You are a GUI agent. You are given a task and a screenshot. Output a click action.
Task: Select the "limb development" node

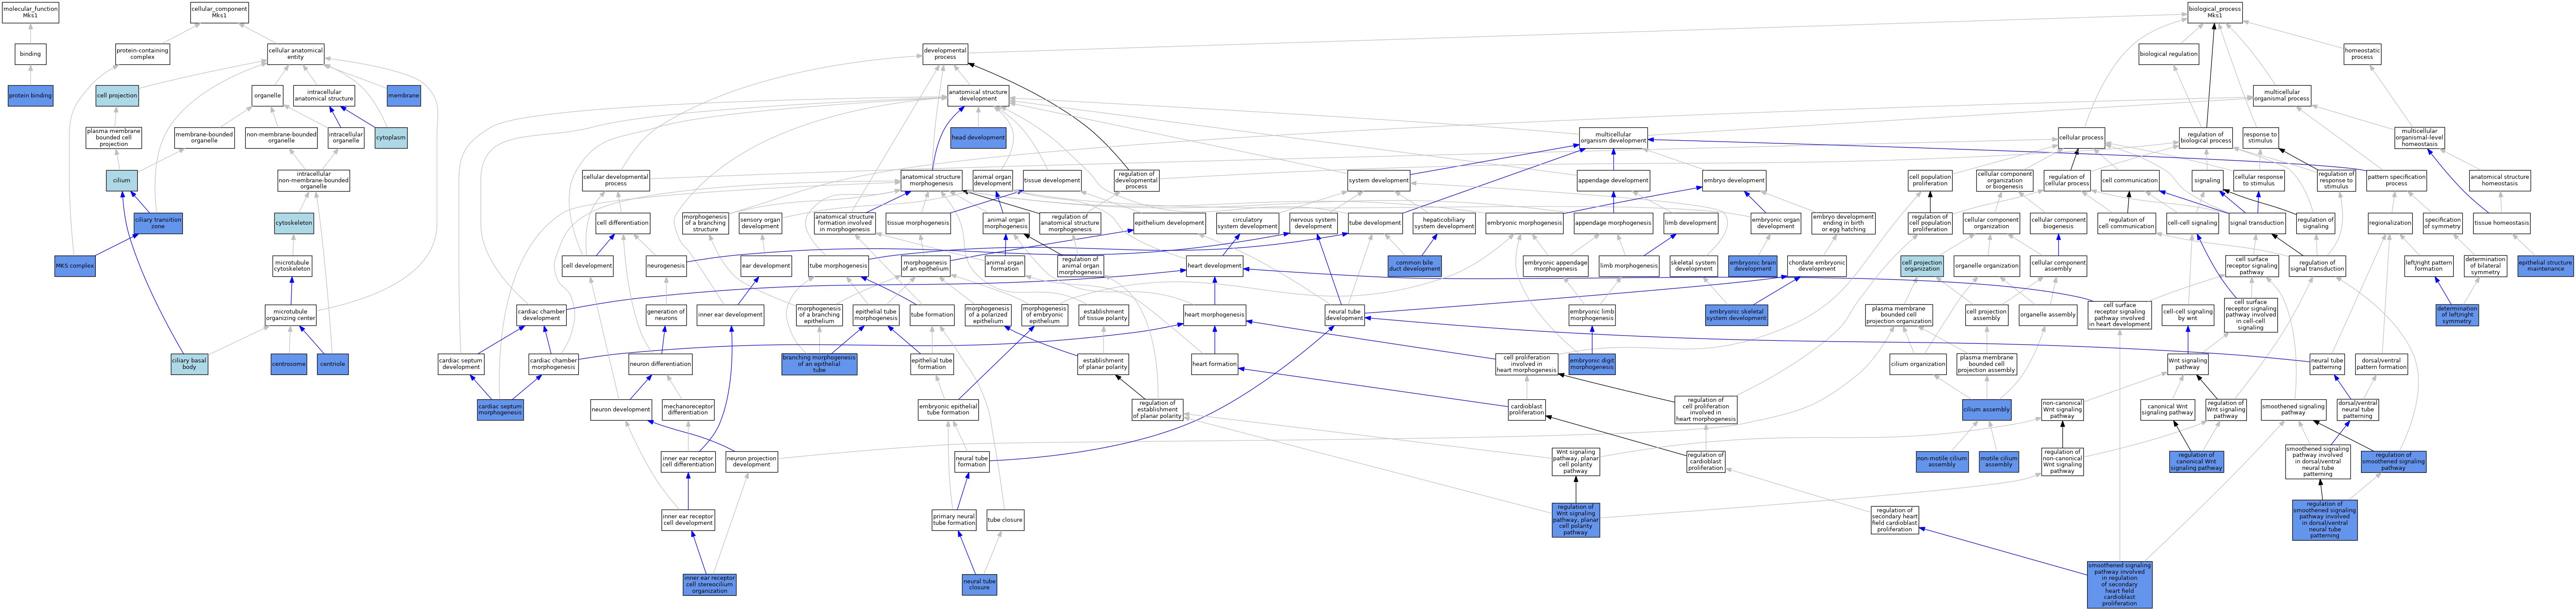1690,223
